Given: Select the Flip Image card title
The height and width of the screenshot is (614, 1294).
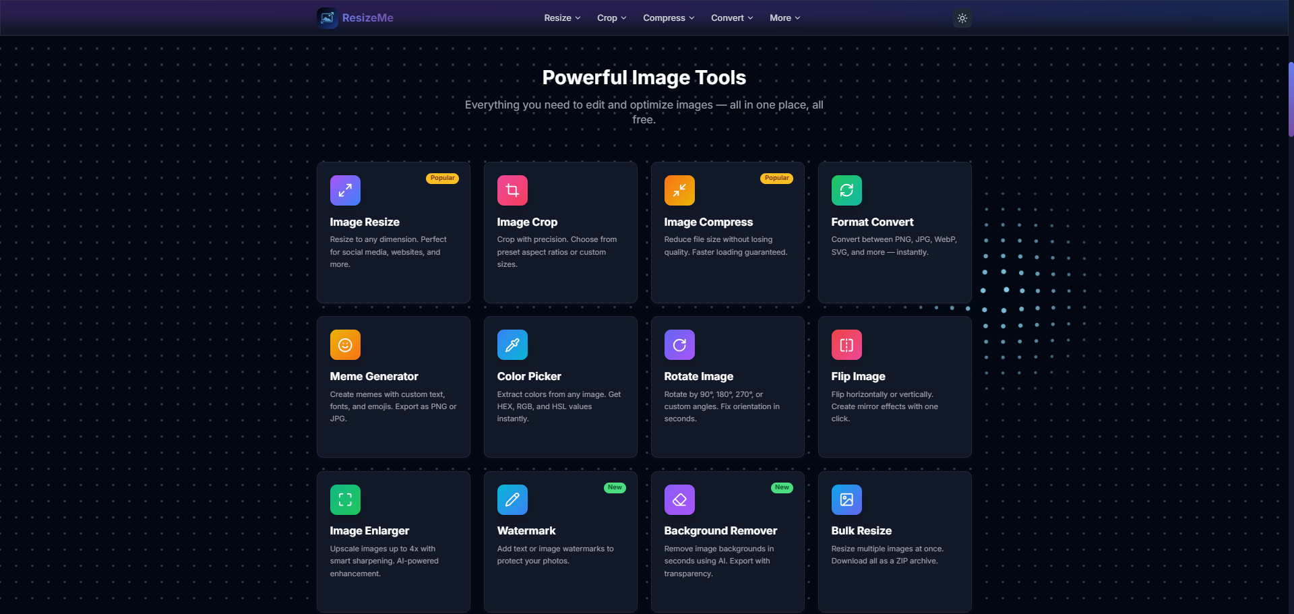Looking at the screenshot, I should tap(858, 377).
